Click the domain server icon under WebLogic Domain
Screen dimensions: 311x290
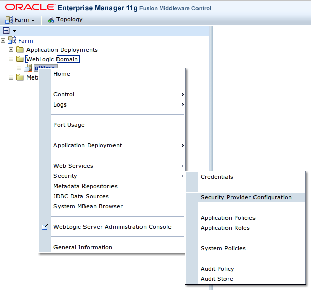click(x=28, y=68)
